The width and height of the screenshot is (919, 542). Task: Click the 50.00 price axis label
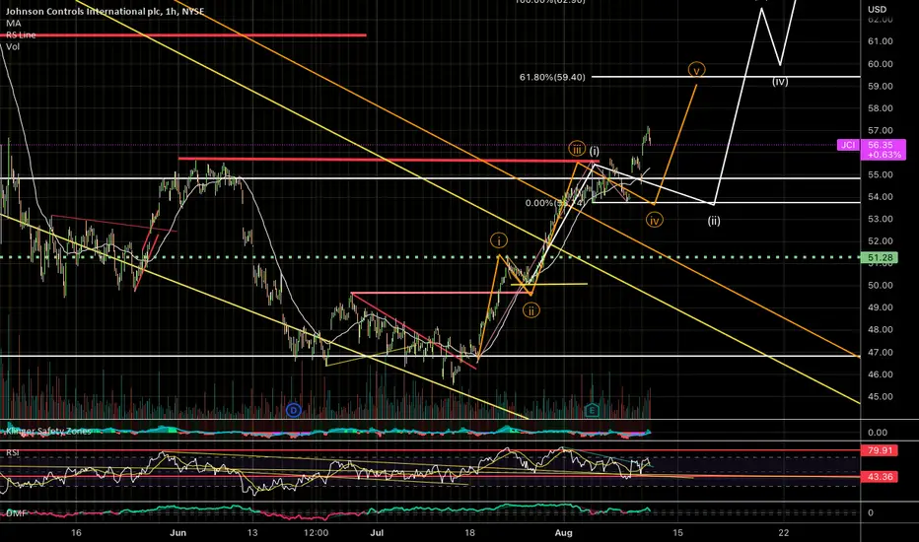880,286
